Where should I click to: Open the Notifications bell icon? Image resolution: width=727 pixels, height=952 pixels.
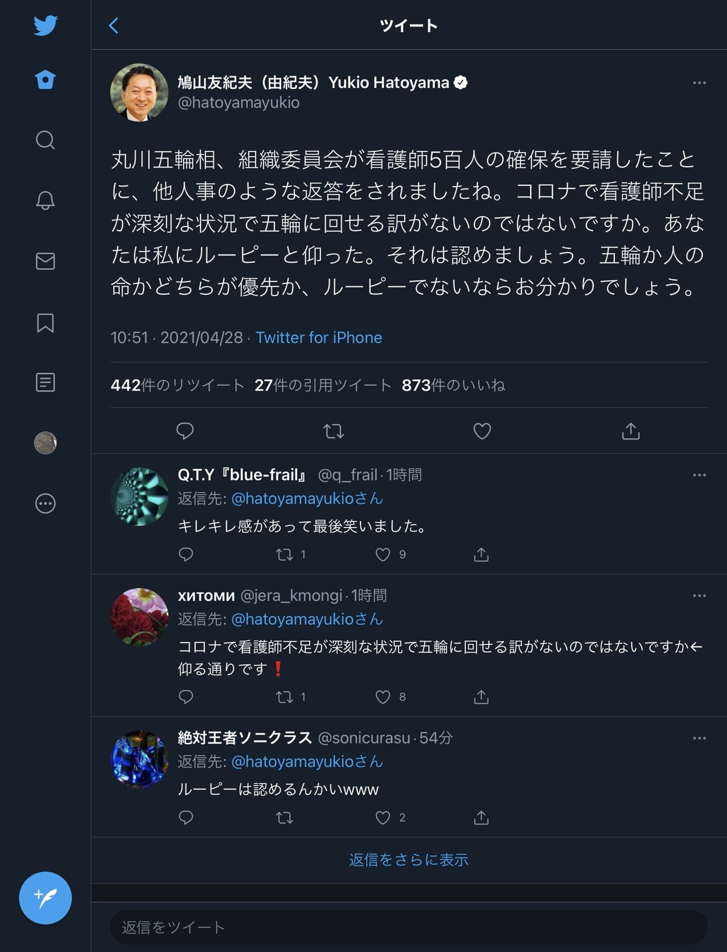point(45,200)
